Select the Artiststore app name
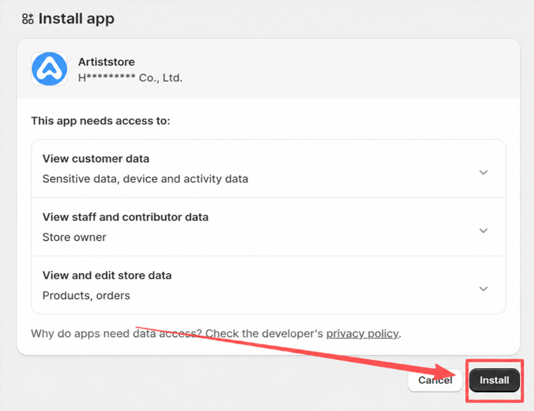Screen dimensions: 534x411 [x=107, y=62]
